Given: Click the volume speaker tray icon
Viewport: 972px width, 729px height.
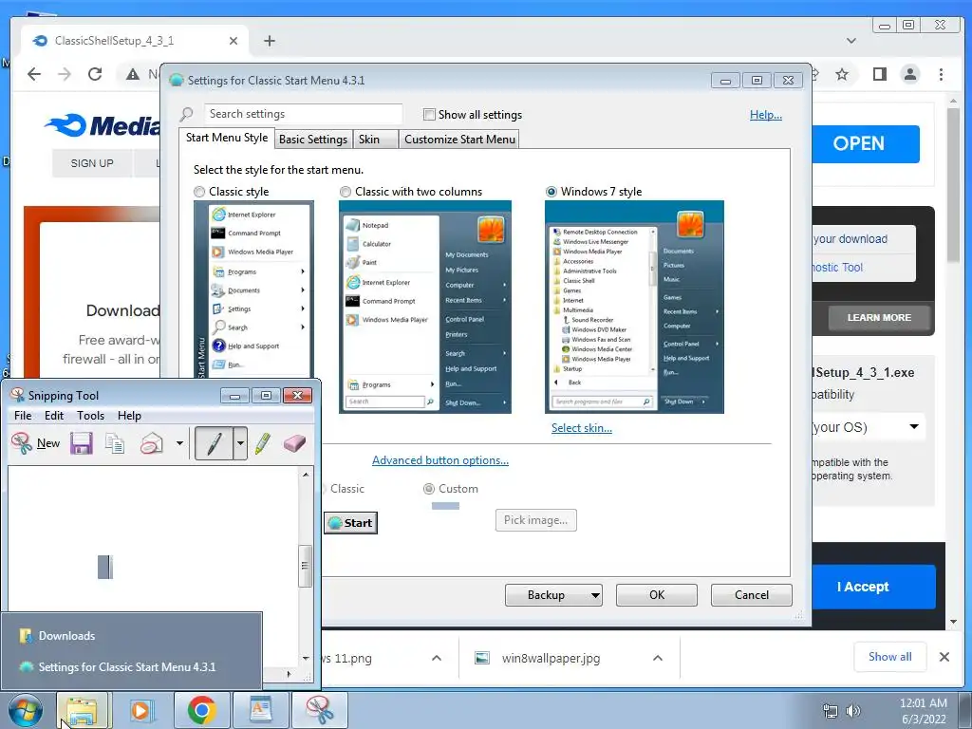Looking at the screenshot, I should pyautogui.click(x=852, y=711).
